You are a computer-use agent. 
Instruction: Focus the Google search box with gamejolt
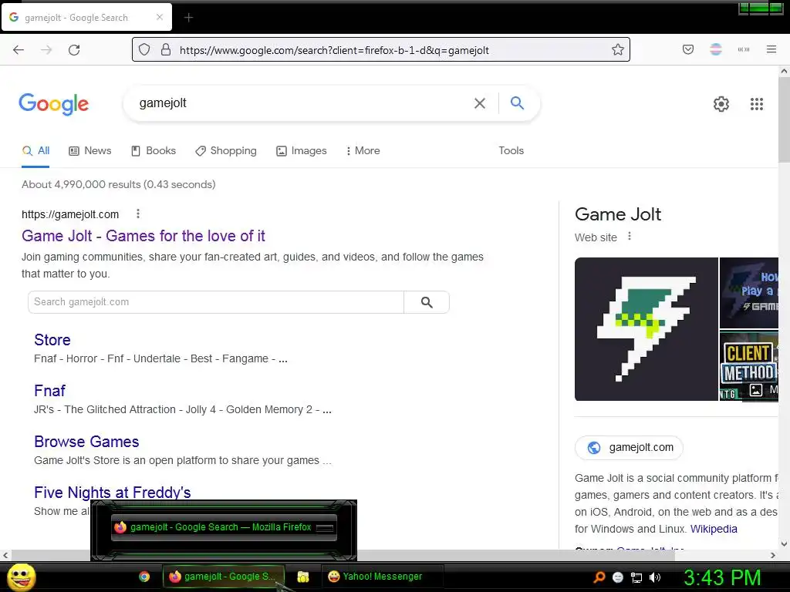(302, 103)
